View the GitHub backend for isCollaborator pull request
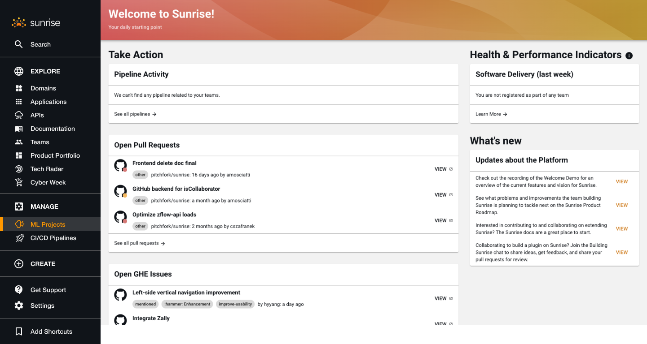The height and width of the screenshot is (344, 647). click(x=444, y=195)
